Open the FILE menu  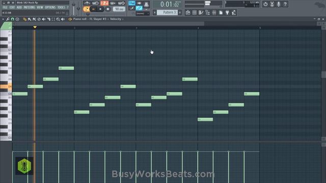(5, 8)
